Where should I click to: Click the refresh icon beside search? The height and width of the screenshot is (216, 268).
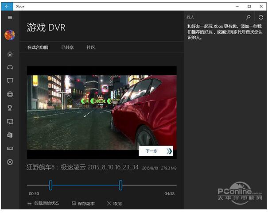click(261, 17)
